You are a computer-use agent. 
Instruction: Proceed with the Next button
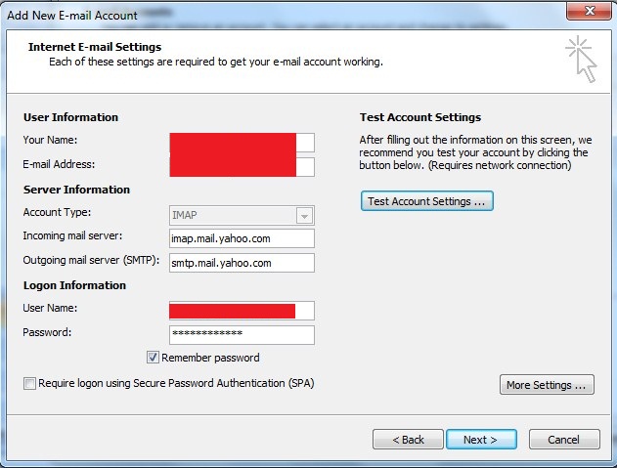point(481,440)
